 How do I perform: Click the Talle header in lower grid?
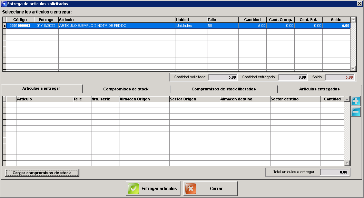coord(82,99)
